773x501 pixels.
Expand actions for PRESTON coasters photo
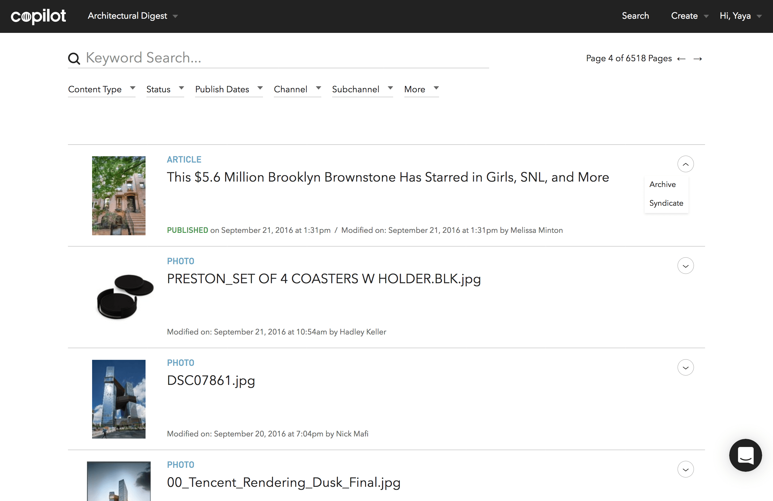[685, 266]
